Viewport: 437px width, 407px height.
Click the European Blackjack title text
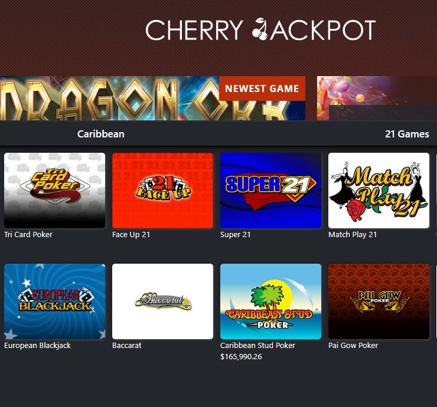point(37,346)
